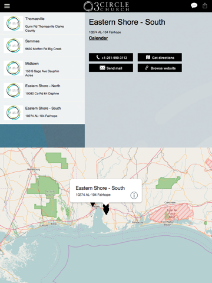This screenshot has width=212, height=283.
Task: Click Browse website button
Action: coord(160,68)
